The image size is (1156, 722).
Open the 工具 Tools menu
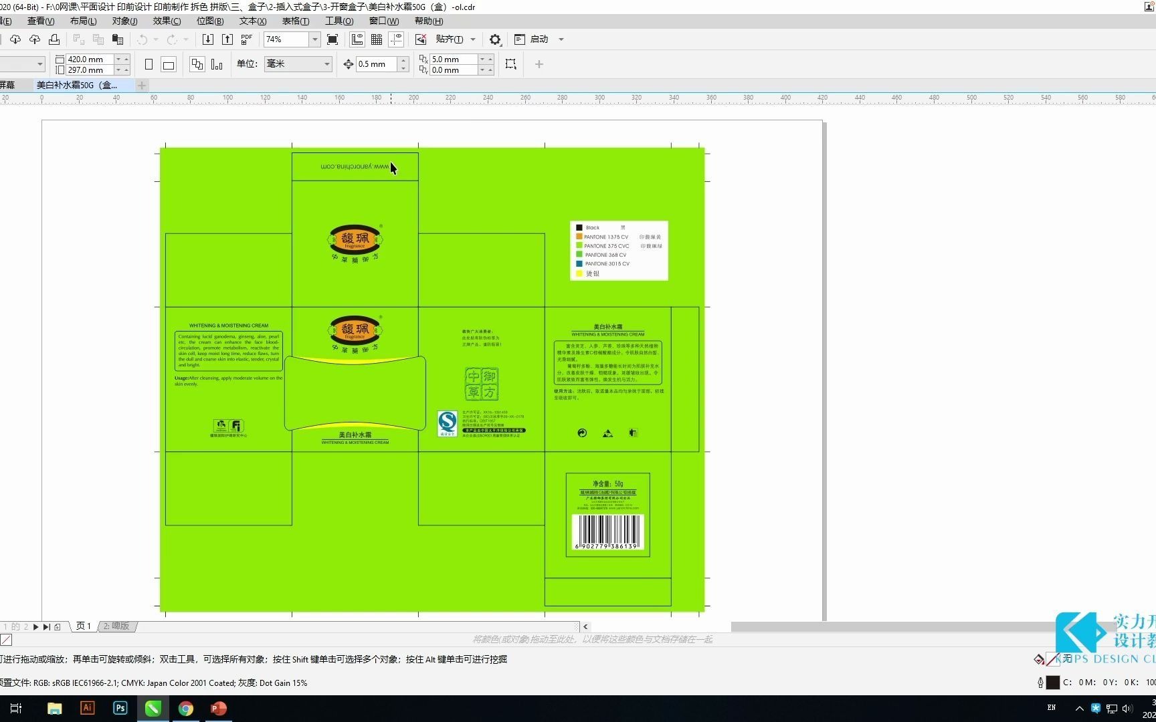(x=339, y=21)
